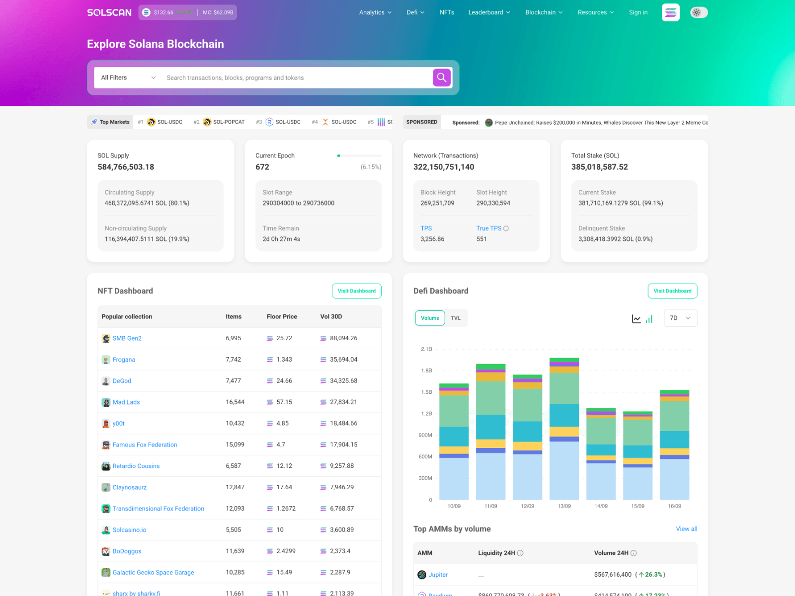Click Visit Dashboard in NFT Dashboard
This screenshot has height=596, width=795.
coord(356,291)
